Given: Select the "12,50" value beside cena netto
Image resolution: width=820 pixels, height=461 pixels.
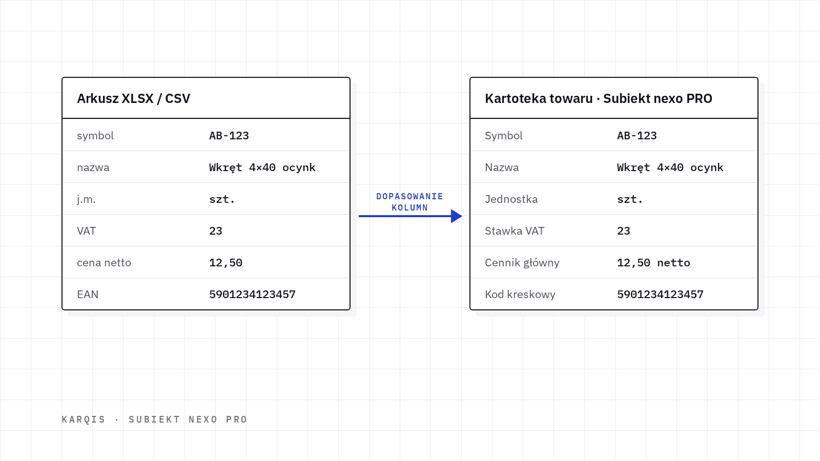Looking at the screenshot, I should 225,263.
